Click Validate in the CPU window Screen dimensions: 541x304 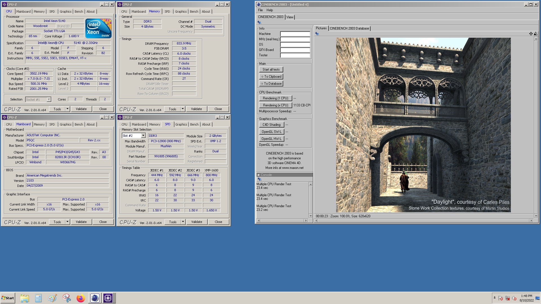click(x=81, y=109)
